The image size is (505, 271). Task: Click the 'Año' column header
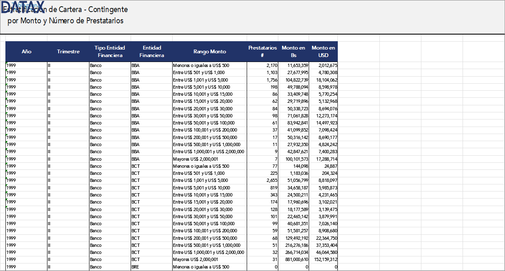[x=26, y=52]
